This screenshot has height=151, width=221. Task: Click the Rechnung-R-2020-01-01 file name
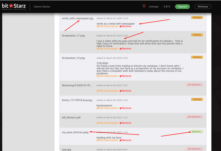tap(77, 85)
